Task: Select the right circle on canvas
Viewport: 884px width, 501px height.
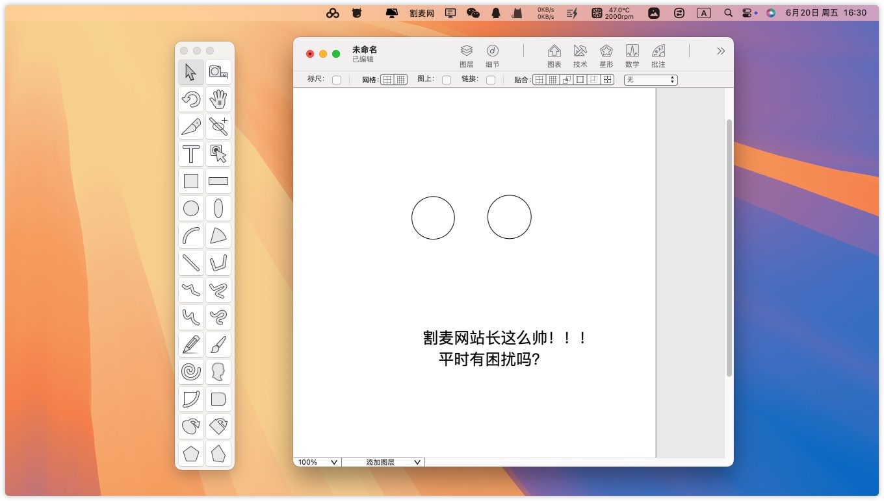Action: (509, 217)
